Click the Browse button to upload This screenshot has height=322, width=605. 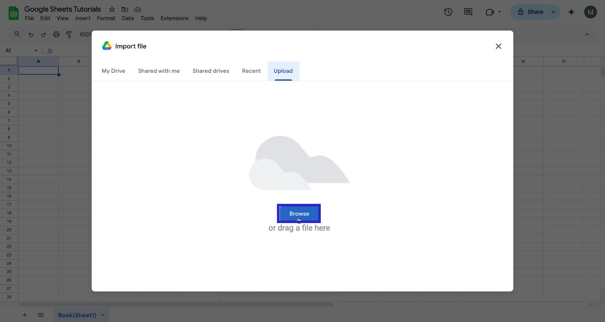point(299,213)
